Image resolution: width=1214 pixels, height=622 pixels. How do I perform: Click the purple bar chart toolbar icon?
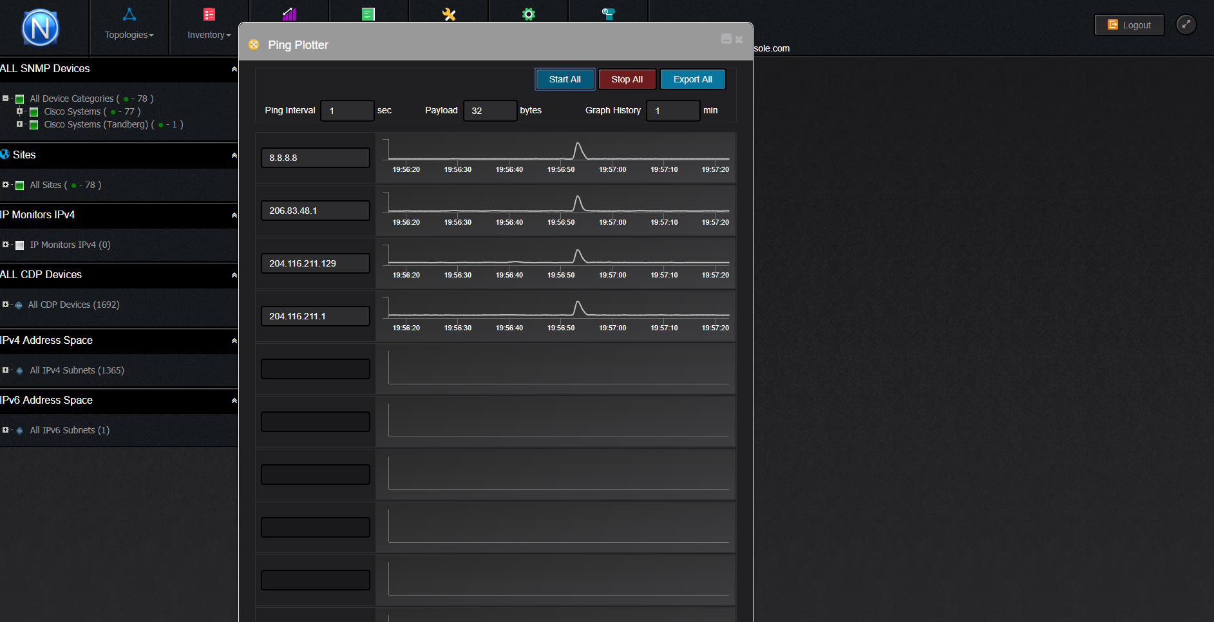(289, 14)
